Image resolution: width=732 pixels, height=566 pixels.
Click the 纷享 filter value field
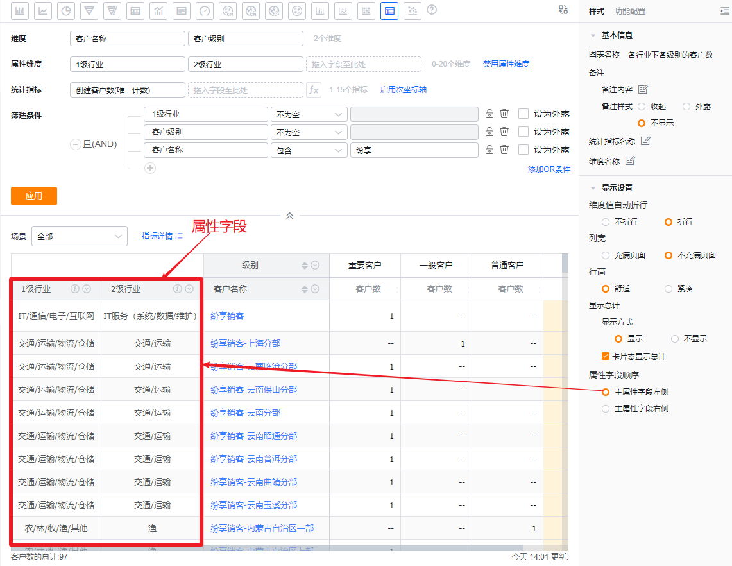414,150
